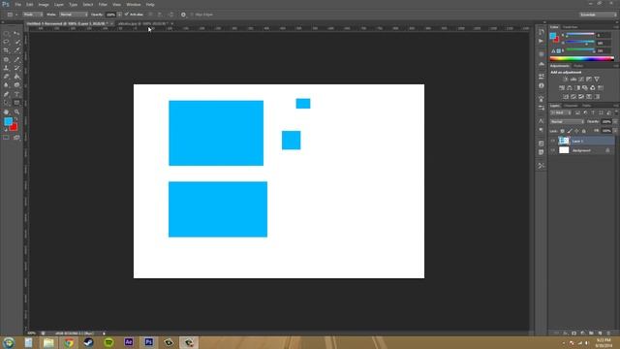
Task: Select the Lasso tool
Action: click(6, 42)
